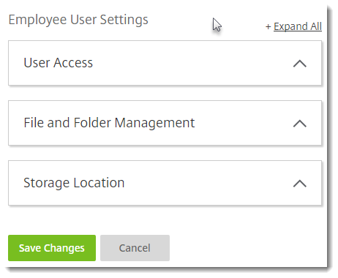Toggle the Storage Location panel open
The image size is (338, 278).
pyautogui.click(x=165, y=183)
